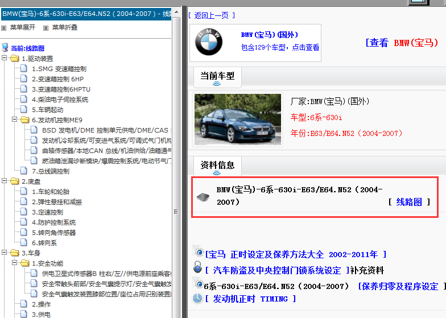This screenshot has width=446, height=318.
Task: Click the folder icon of 6.发动机控制ME9
Action: 25,120
